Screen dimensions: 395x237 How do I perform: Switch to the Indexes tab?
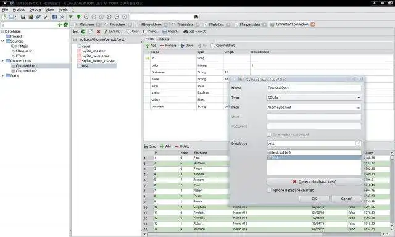(x=164, y=39)
